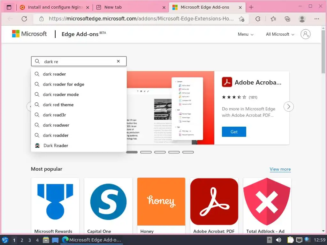This screenshot has height=245, width=327.
Task: Open the Extensions puzzle icon
Action: [258, 19]
